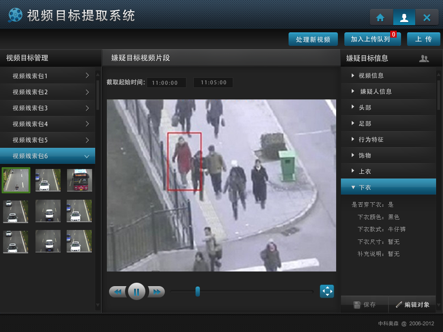Viewport: 443px width, 332px height.
Task: Select second-row left car thumbnail
Action: point(16,211)
